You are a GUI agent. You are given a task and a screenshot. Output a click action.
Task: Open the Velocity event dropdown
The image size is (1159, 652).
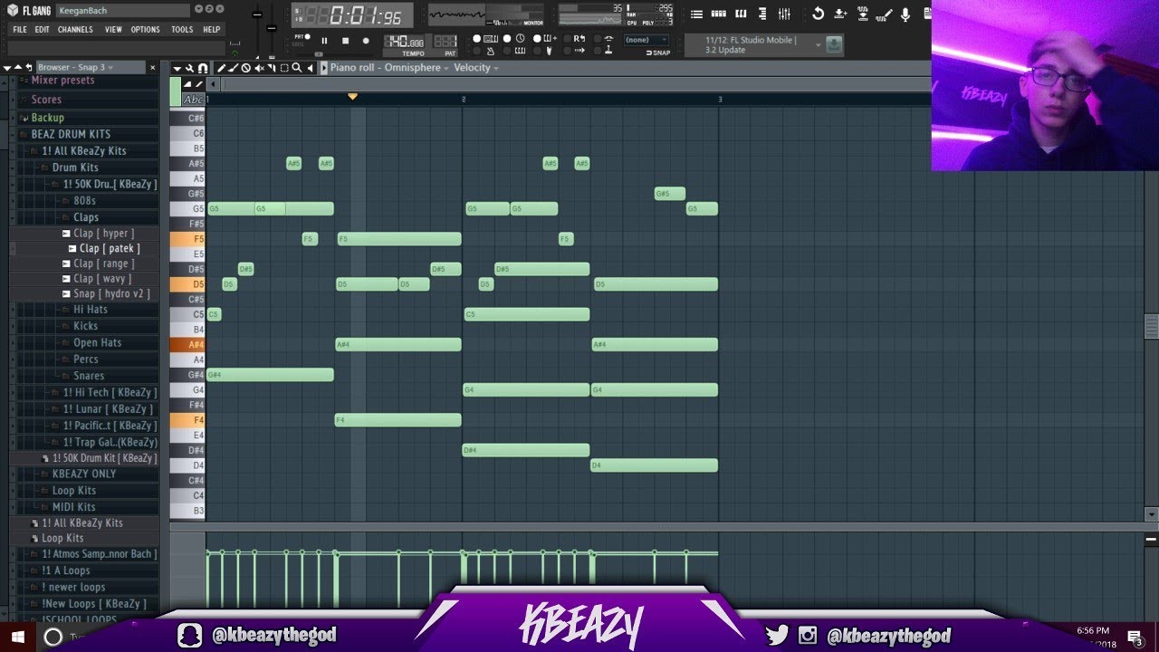476,68
